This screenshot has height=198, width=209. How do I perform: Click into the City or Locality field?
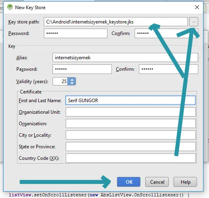coord(131,135)
